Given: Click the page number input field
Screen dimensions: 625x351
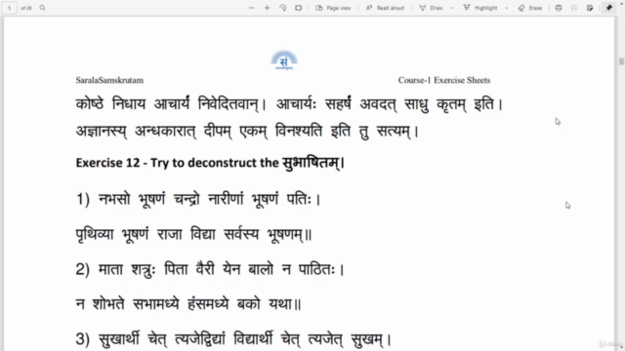Looking at the screenshot, I should (x=9, y=8).
